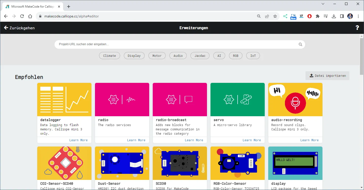Viewport: 364px width, 190px height.
Task: Open the browser downloads icon
Action: click(334, 16)
